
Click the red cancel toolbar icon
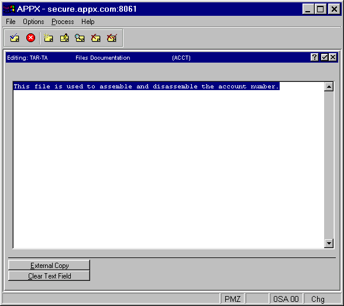[x=30, y=37]
